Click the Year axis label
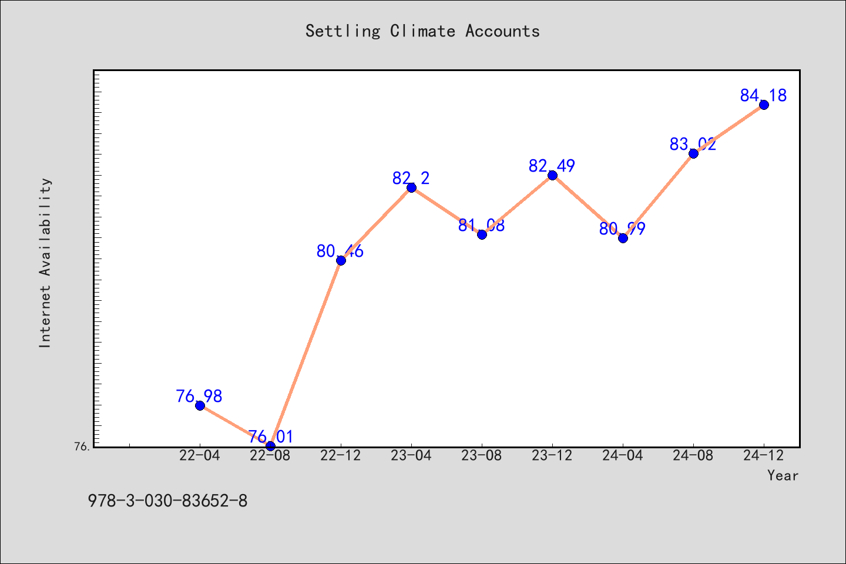 (x=783, y=475)
